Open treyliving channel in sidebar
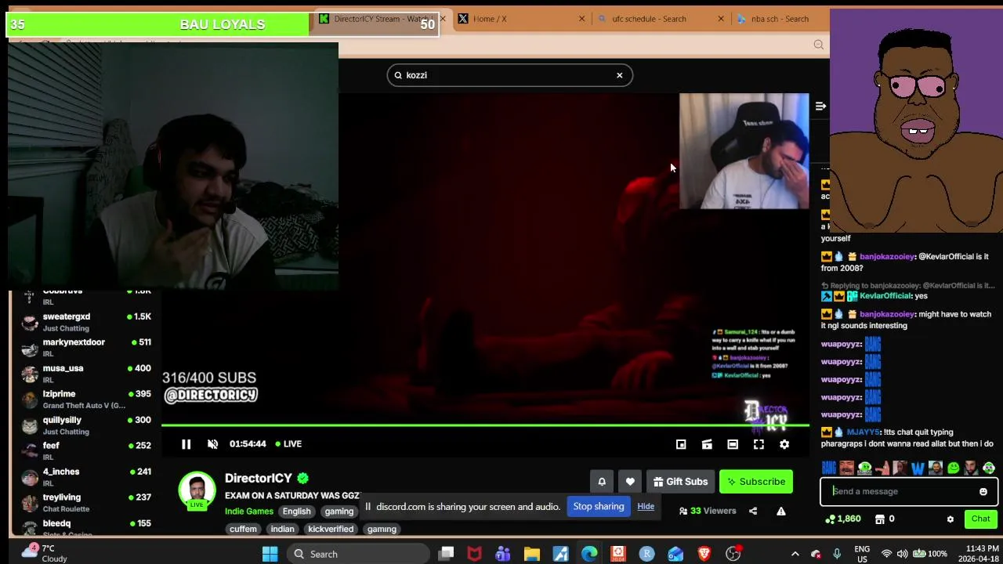Viewport: 1003px width, 564px height. pos(86,503)
